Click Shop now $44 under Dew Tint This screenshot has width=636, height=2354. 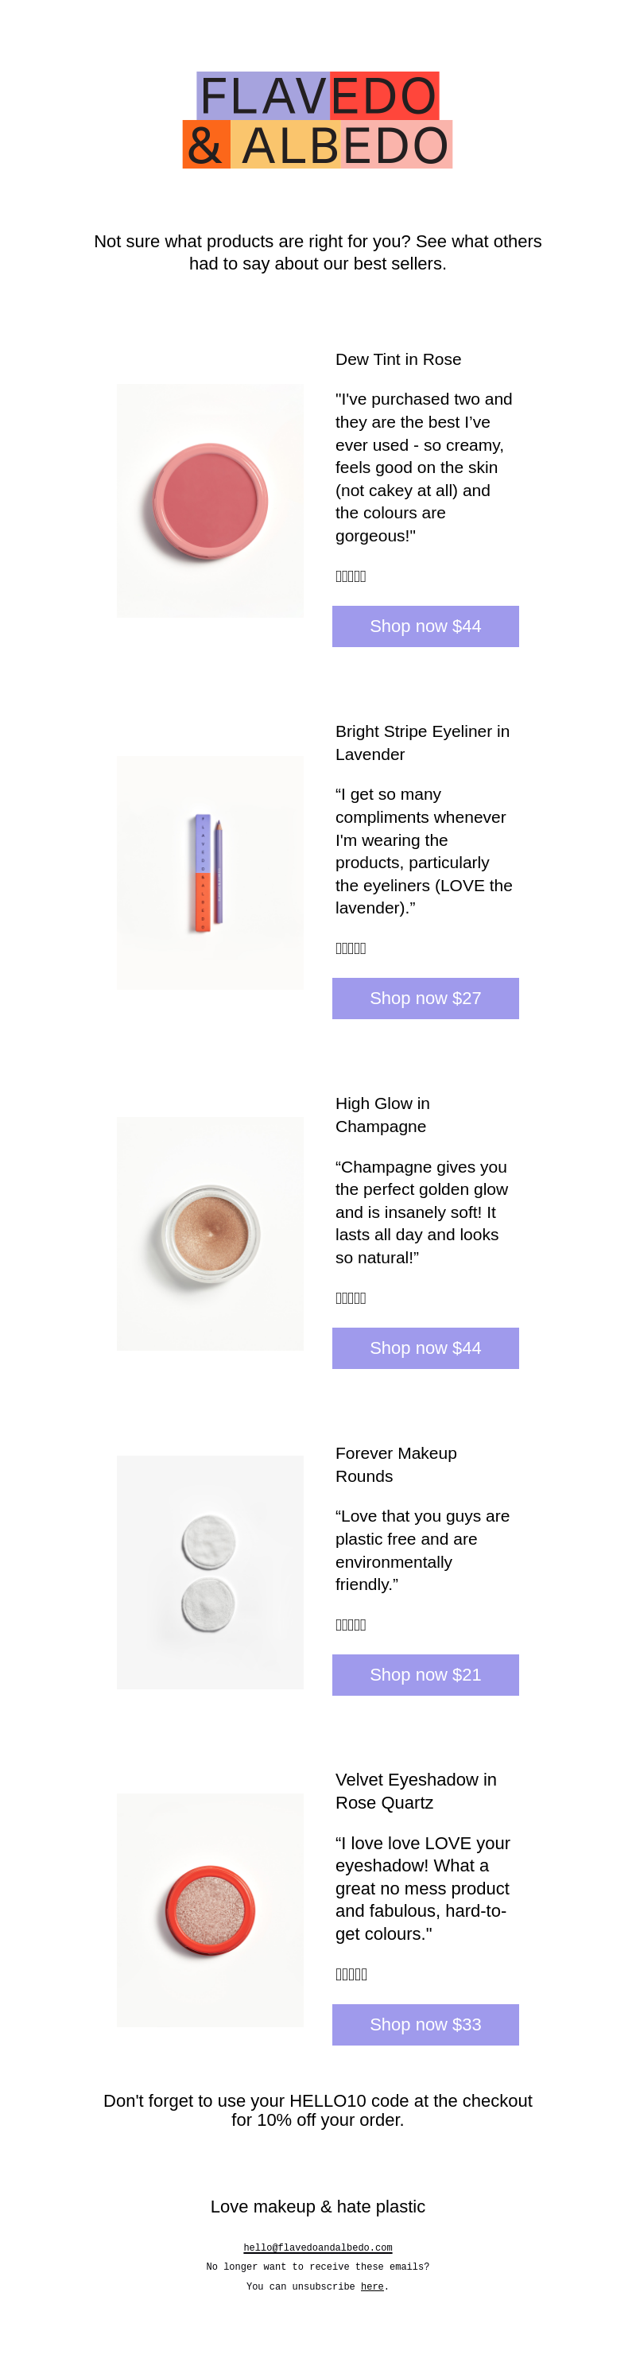(x=425, y=626)
